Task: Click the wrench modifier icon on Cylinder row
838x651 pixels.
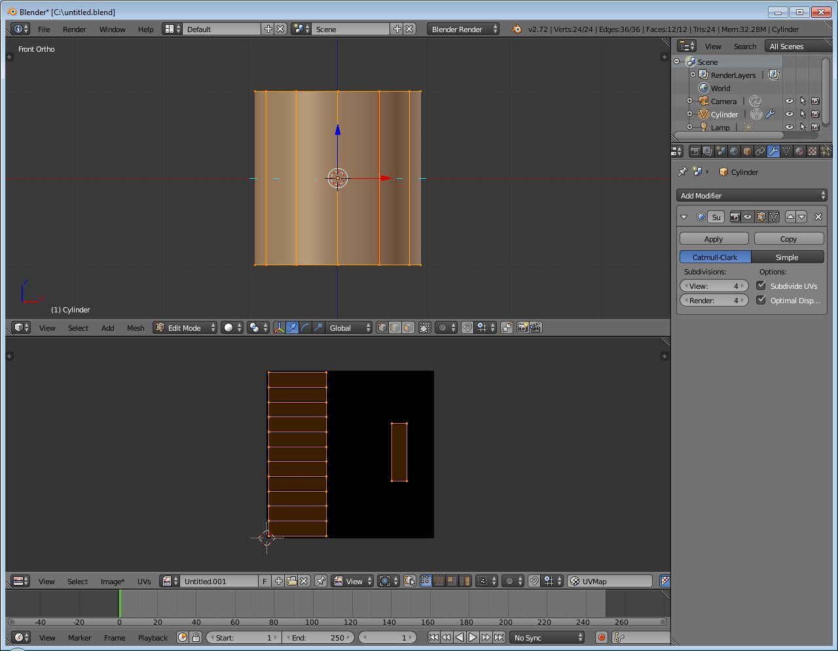Action: (770, 114)
